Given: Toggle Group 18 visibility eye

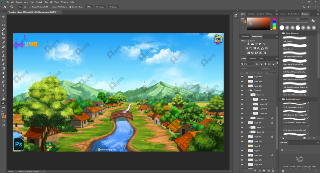Looking at the screenshot, I should point(242,90).
